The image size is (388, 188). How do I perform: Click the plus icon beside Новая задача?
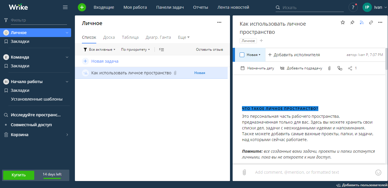point(85,61)
